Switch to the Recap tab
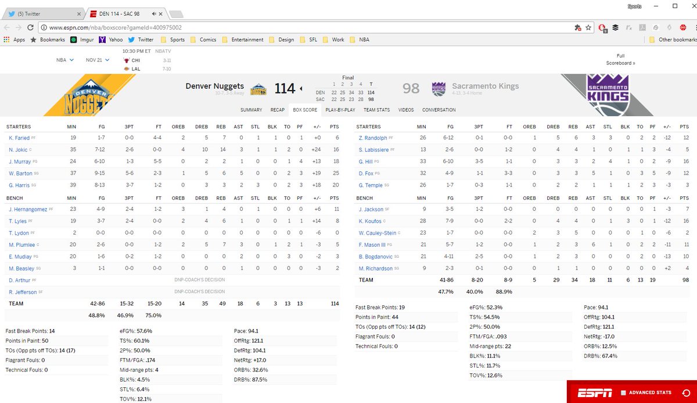The width and height of the screenshot is (697, 403). pos(278,110)
